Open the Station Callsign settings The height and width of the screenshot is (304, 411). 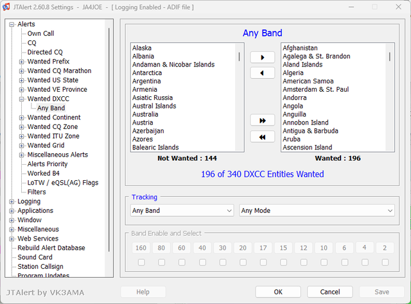(40, 267)
